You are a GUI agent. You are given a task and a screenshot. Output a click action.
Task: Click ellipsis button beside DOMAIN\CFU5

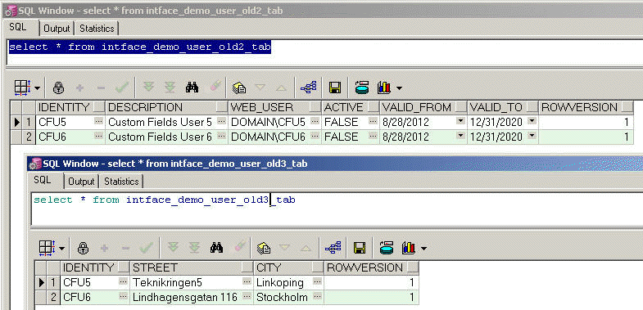pos(315,122)
